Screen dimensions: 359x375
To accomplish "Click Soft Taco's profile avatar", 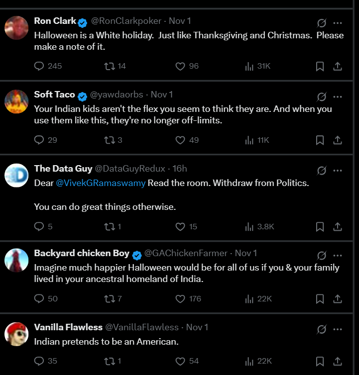I will 16,101.
